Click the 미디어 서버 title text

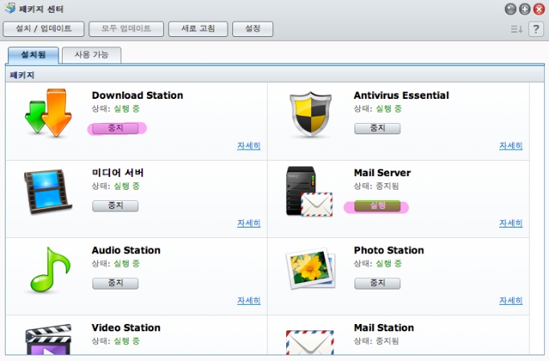point(117,173)
